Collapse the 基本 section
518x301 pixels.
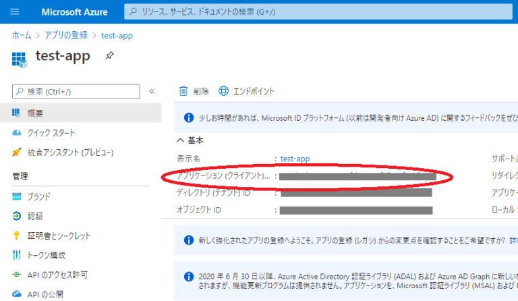[x=180, y=140]
